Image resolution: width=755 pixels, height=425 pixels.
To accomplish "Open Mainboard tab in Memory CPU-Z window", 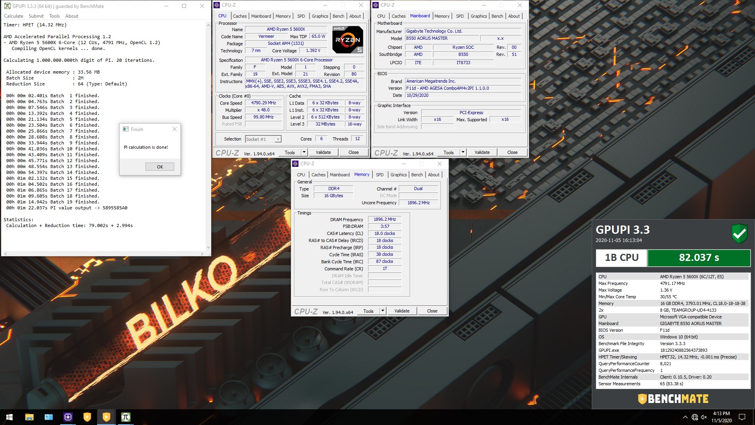I will pos(340,175).
